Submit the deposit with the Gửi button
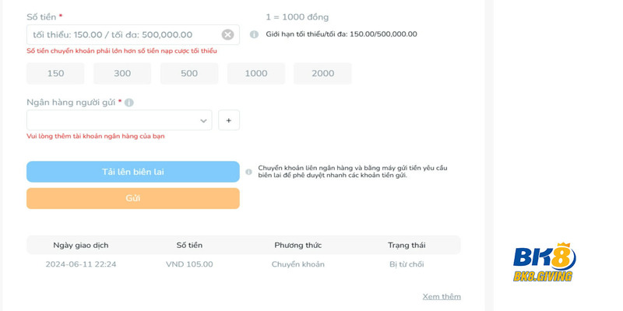 pyautogui.click(x=133, y=198)
